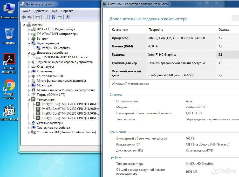Select the Сетевые адаптеры category icon
The image size is (239, 177).
click(x=33, y=123)
